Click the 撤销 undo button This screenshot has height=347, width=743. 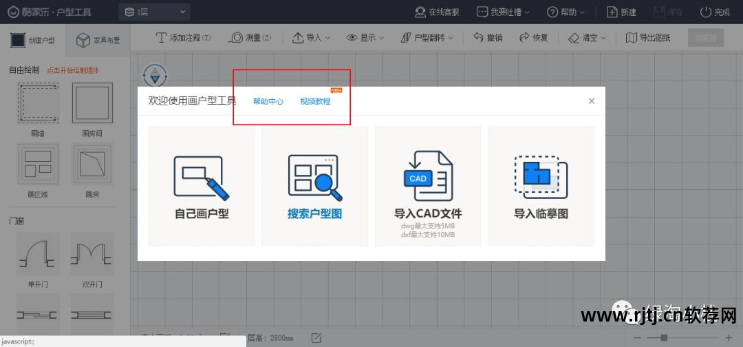pos(488,38)
